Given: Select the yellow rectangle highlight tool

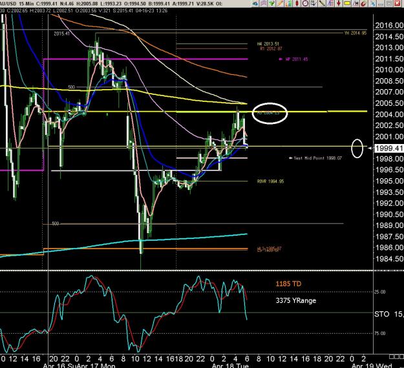Looking at the screenshot, I should coord(347,4).
